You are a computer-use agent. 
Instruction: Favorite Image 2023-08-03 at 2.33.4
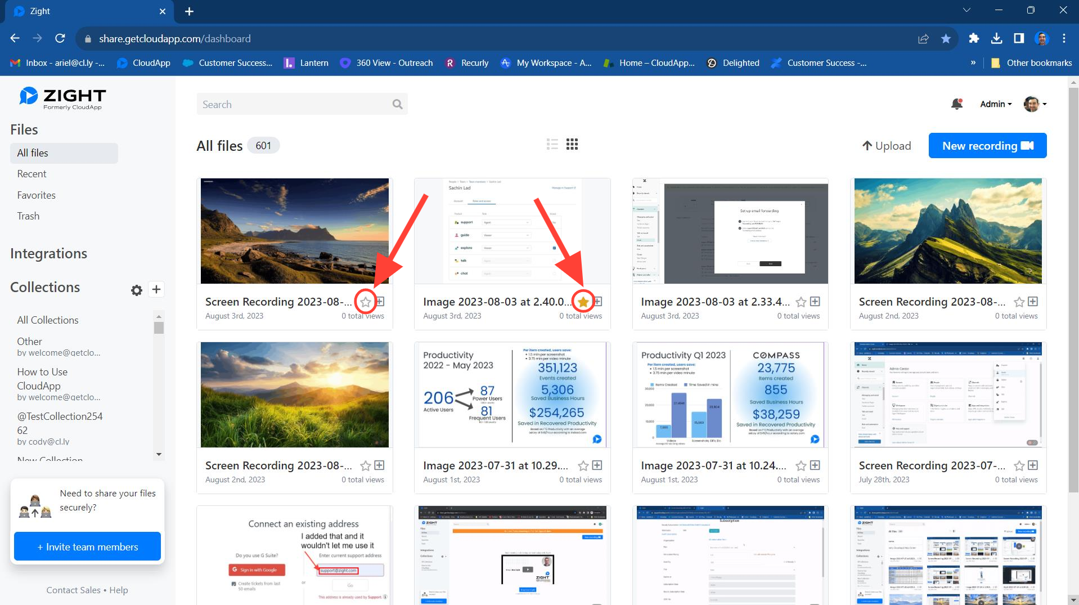(x=801, y=302)
